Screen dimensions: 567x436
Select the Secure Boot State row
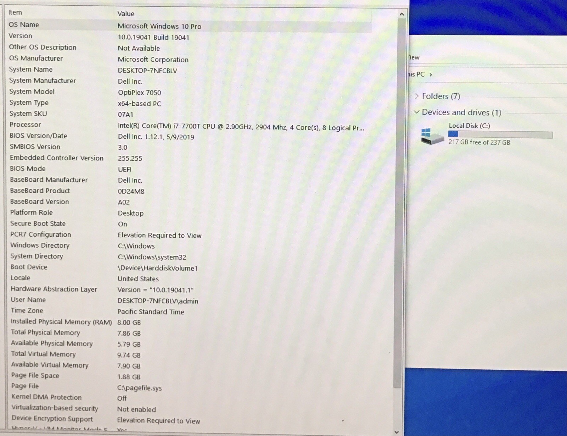click(x=190, y=224)
